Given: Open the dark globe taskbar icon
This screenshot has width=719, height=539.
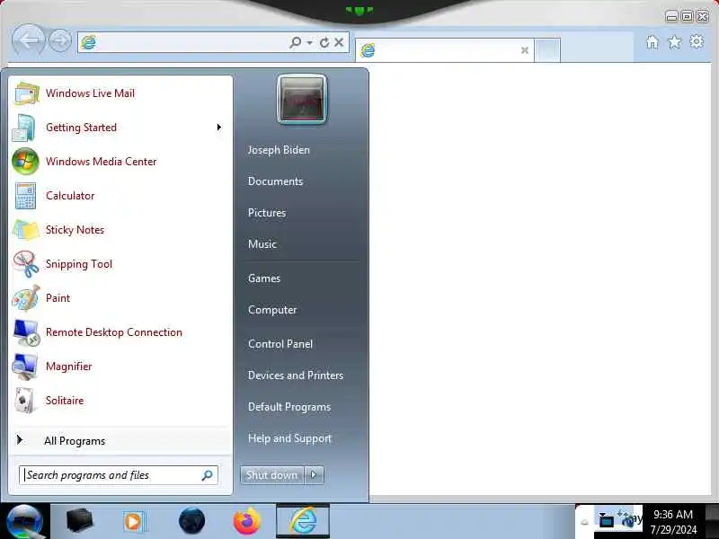Looking at the screenshot, I should pyautogui.click(x=191, y=521).
